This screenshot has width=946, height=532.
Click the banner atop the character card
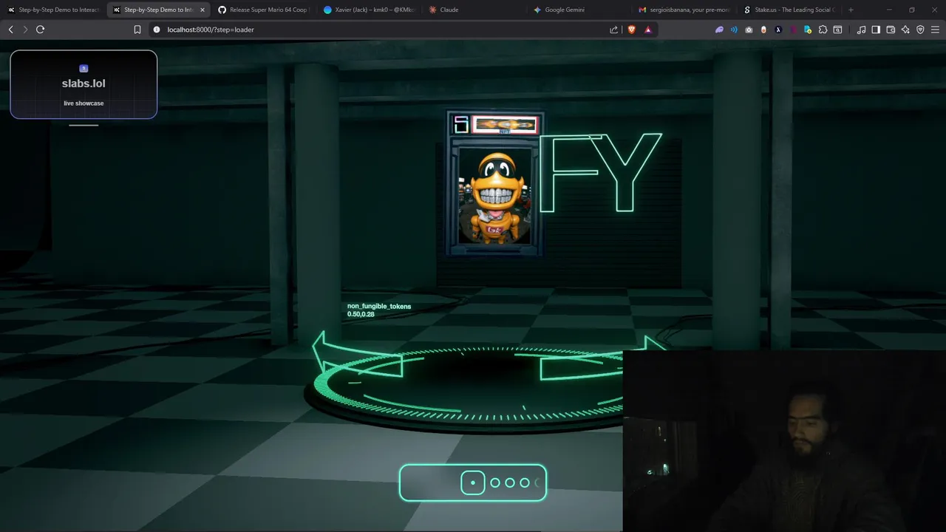[505, 124]
